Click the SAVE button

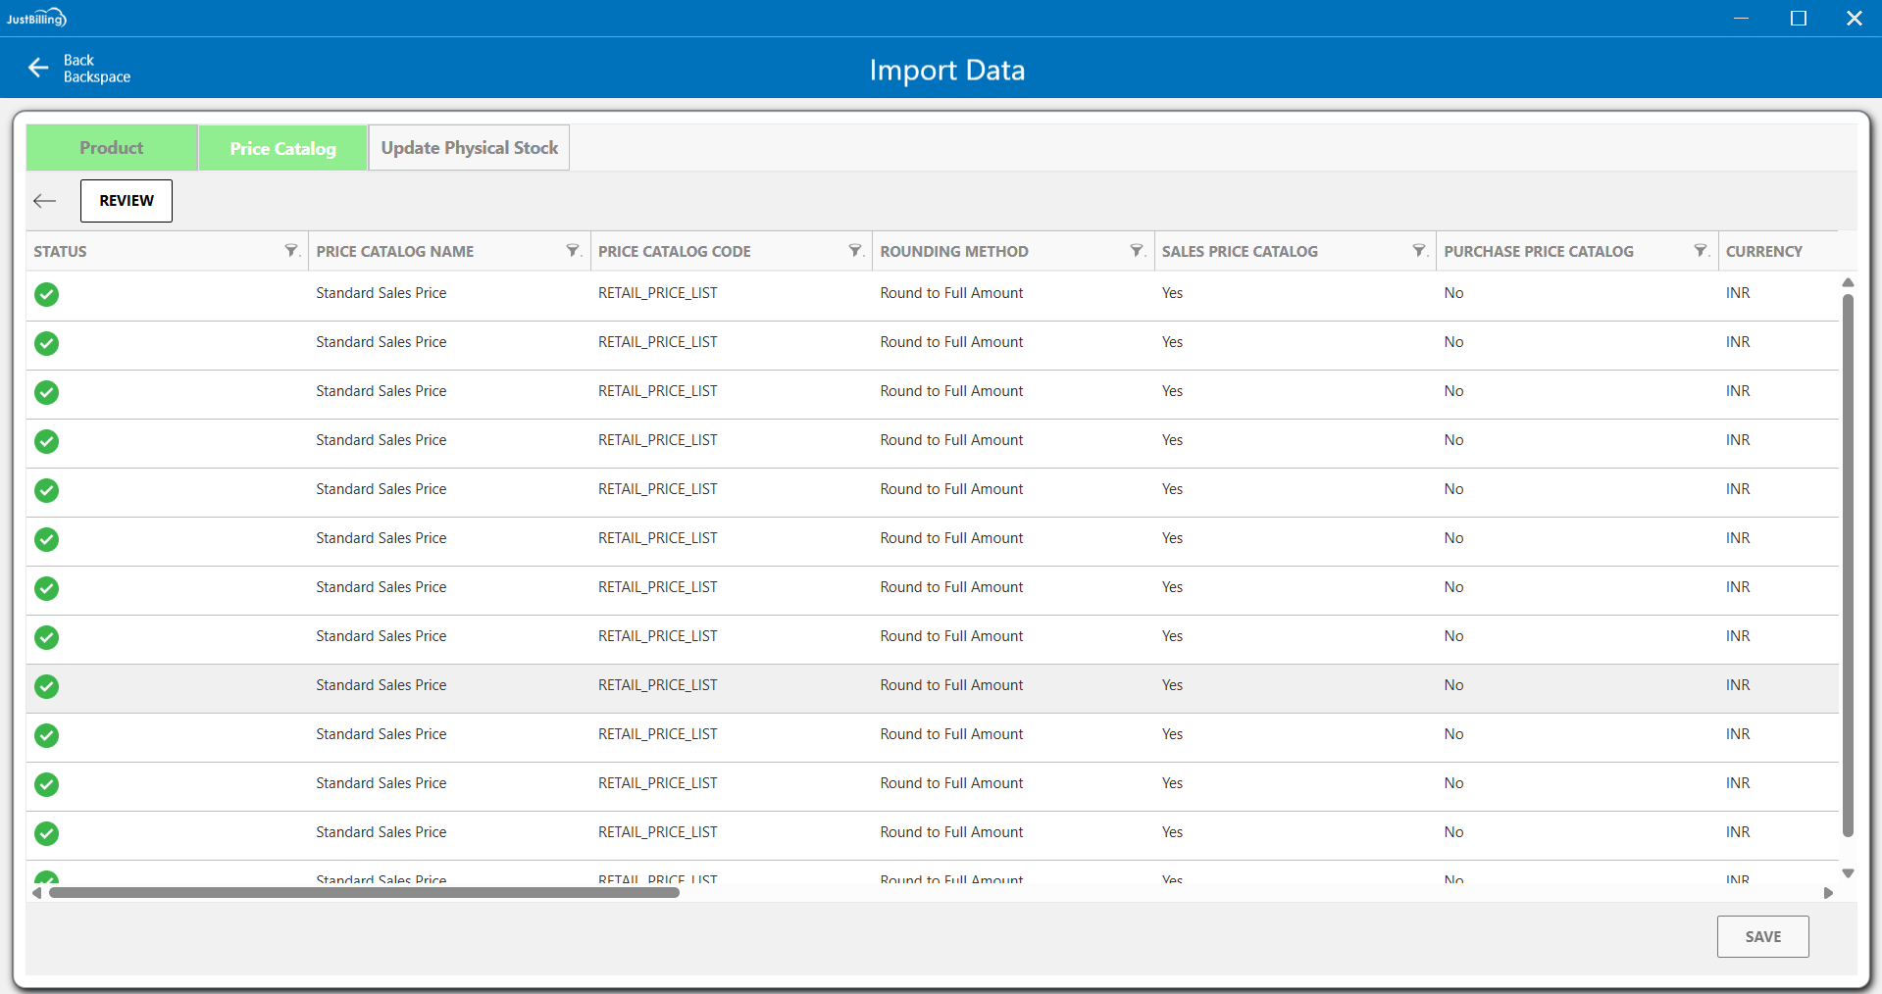pos(1762,936)
